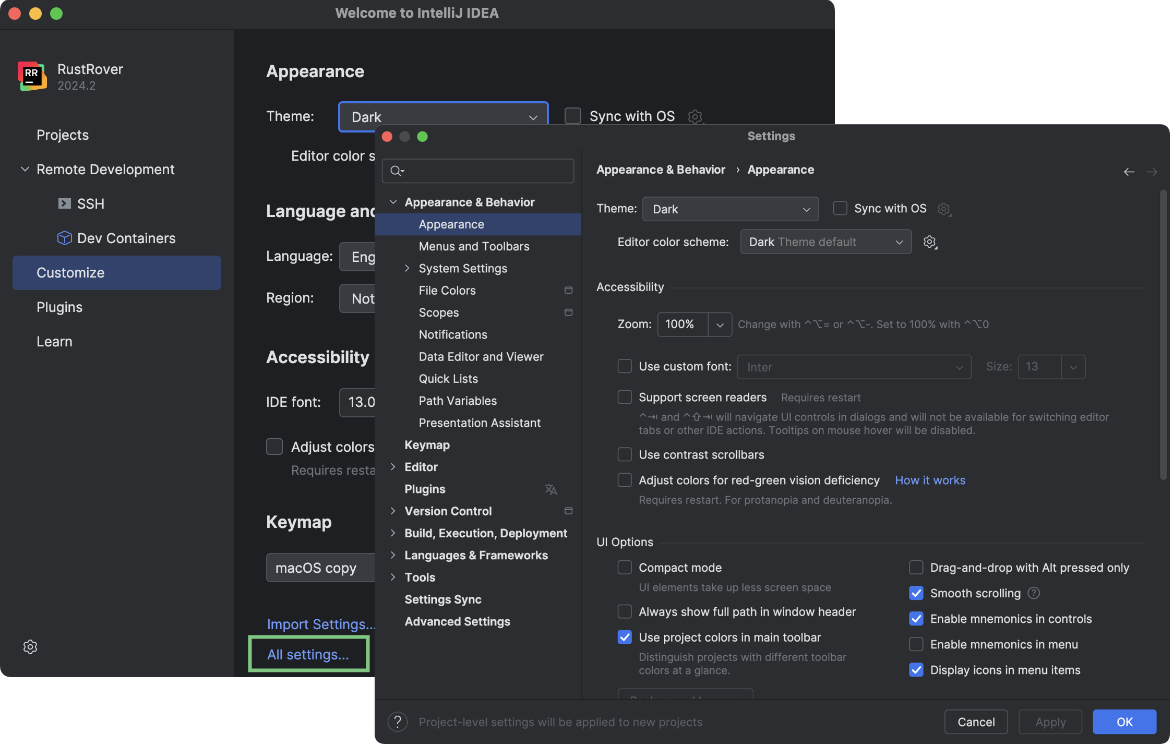
Task: Enable the Compact mode checkbox
Action: coord(625,568)
